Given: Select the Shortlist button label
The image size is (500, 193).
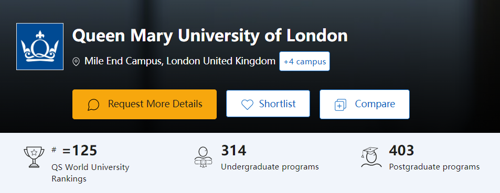Looking at the screenshot, I should [x=278, y=104].
